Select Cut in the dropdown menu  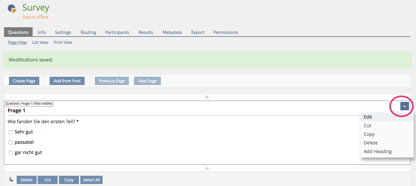[367, 126]
